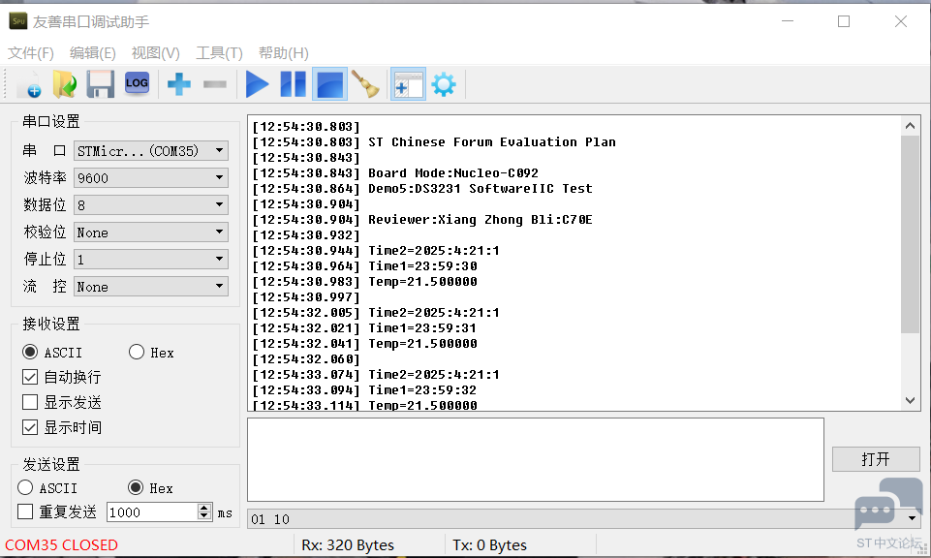The width and height of the screenshot is (931, 558).
Task: Enable the 重复发送 checkbox
Action: coord(26,511)
